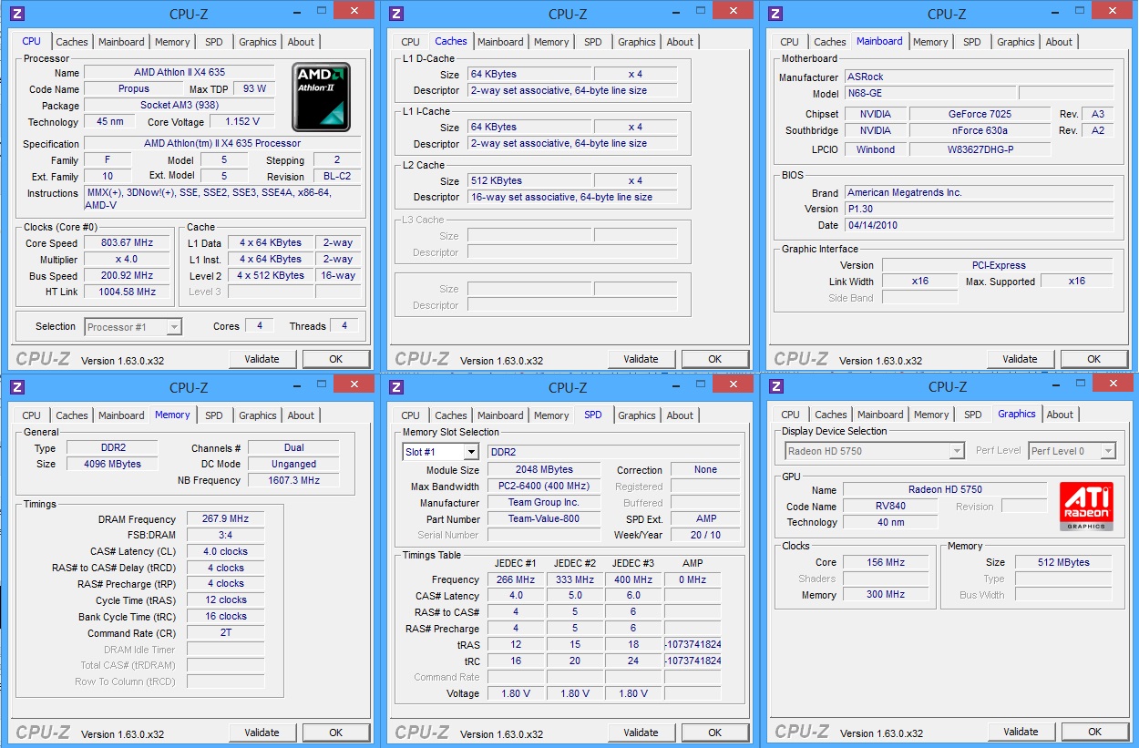Click BIOS Brand American Megatrends Inc.
Image resolution: width=1139 pixels, height=748 pixels.
click(x=979, y=193)
